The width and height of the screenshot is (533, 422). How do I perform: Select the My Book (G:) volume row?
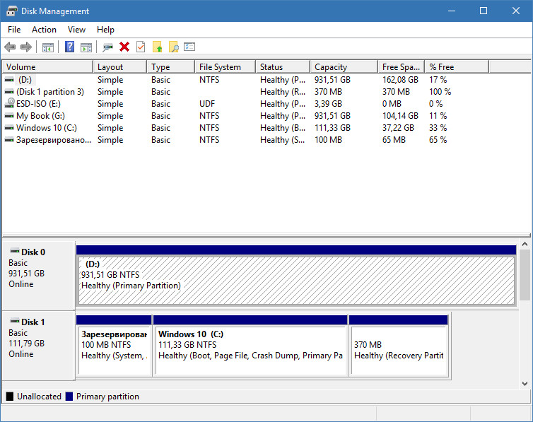(x=40, y=116)
